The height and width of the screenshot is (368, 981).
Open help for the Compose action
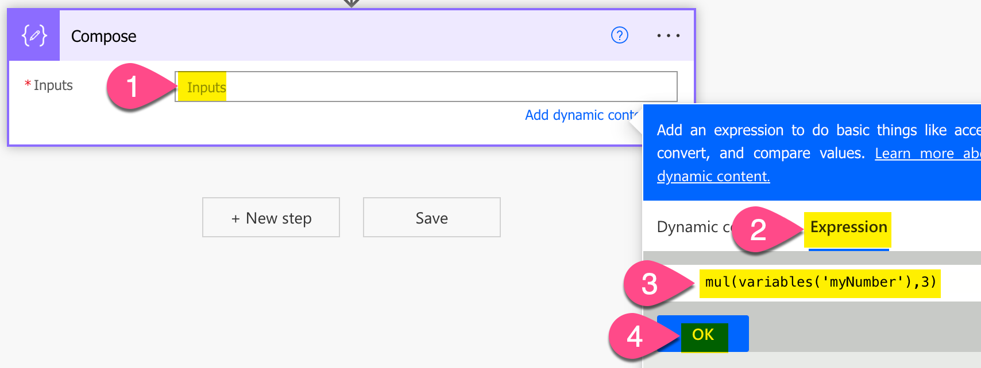click(x=619, y=36)
